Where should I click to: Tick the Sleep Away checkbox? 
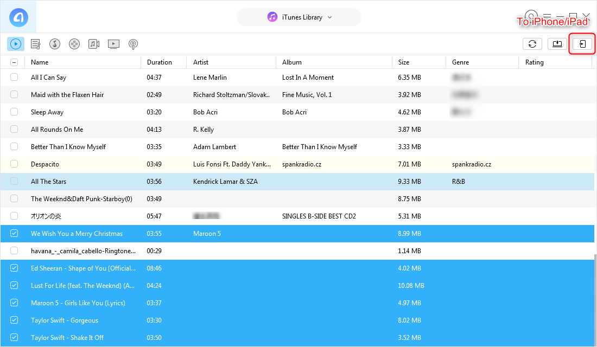pos(14,112)
